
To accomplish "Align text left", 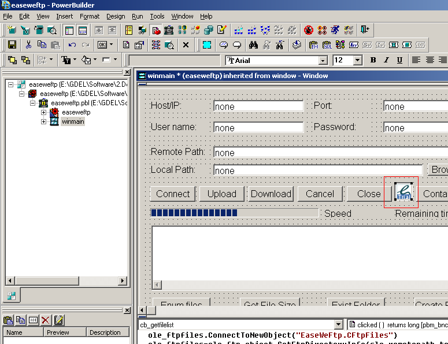I will tap(416, 60).
